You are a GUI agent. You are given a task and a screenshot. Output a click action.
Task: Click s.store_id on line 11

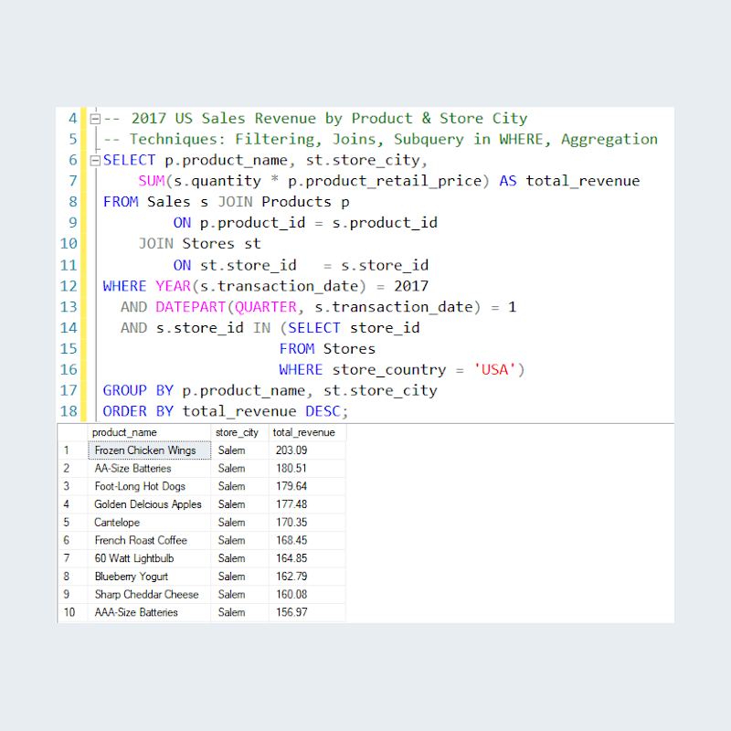(385, 265)
